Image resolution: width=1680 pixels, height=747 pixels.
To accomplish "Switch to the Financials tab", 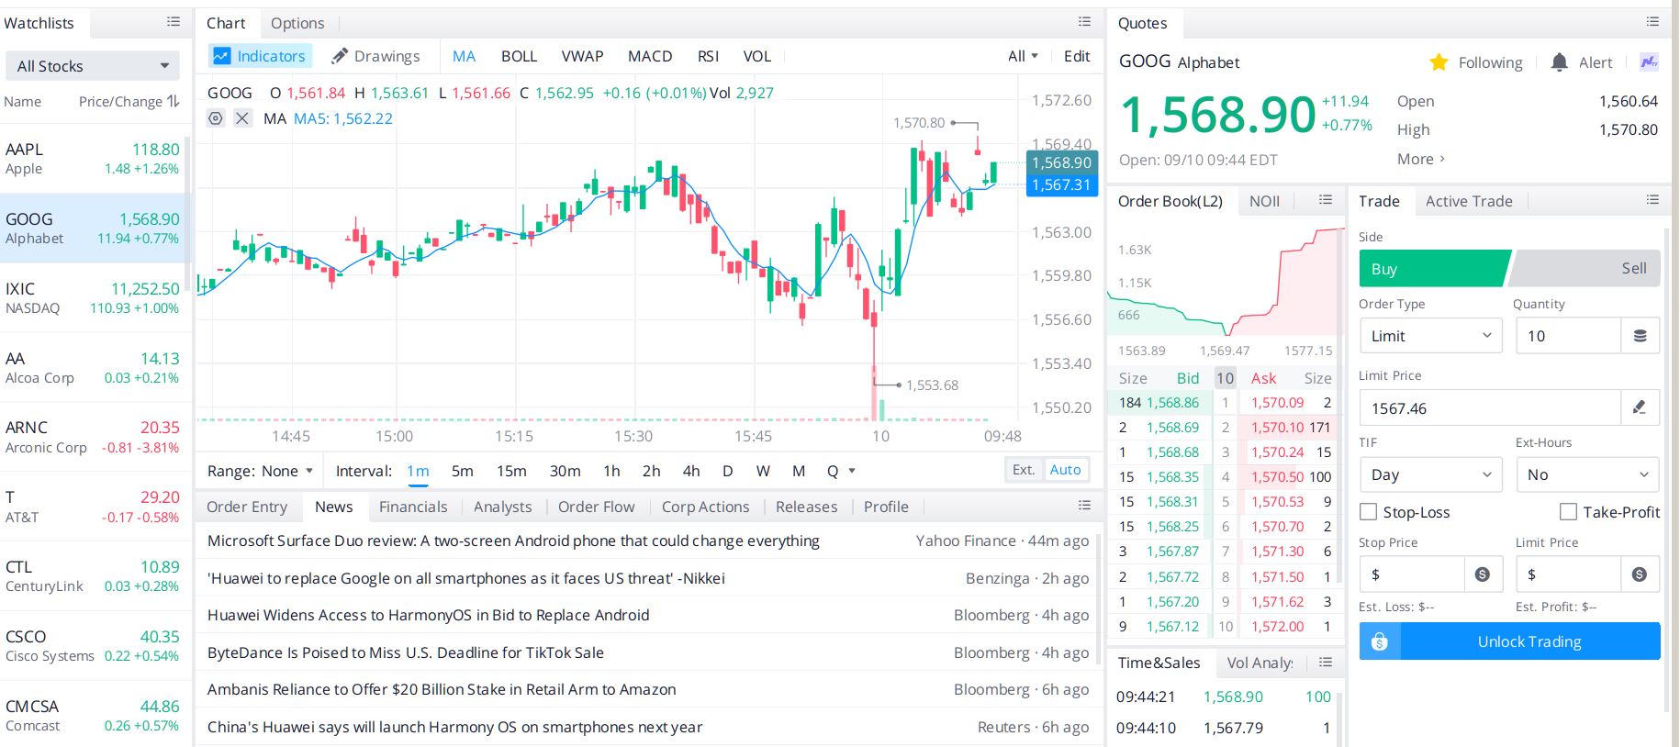I will [413, 507].
